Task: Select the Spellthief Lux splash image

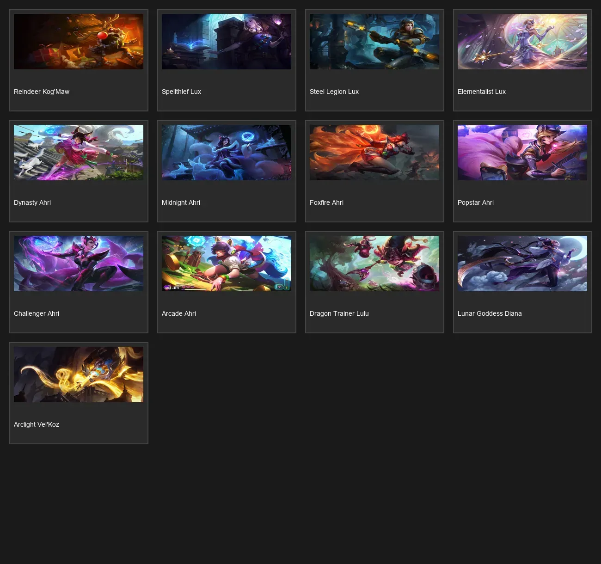Action: pos(227,42)
